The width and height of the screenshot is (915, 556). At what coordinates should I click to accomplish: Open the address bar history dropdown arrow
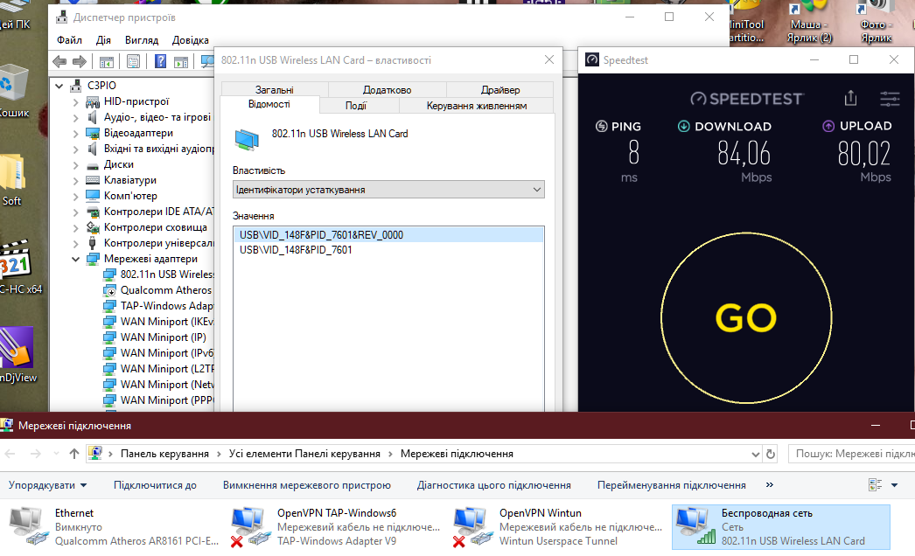click(x=755, y=454)
